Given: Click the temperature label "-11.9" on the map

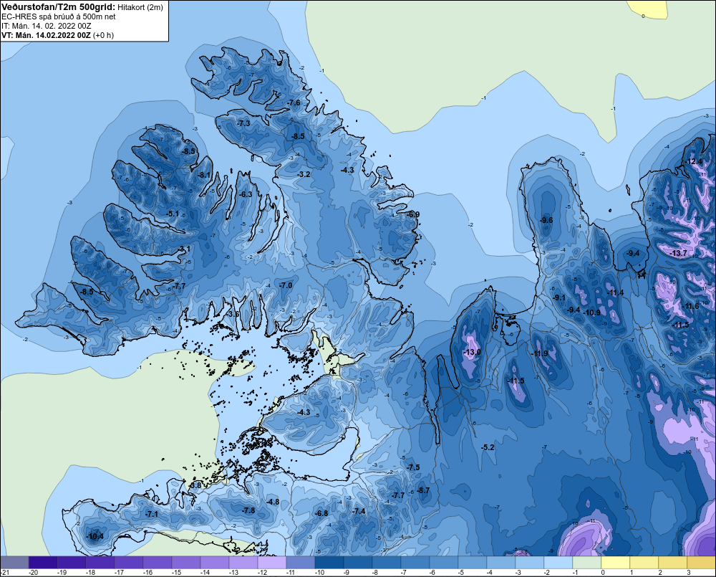Looking at the screenshot, I should coord(540,353).
